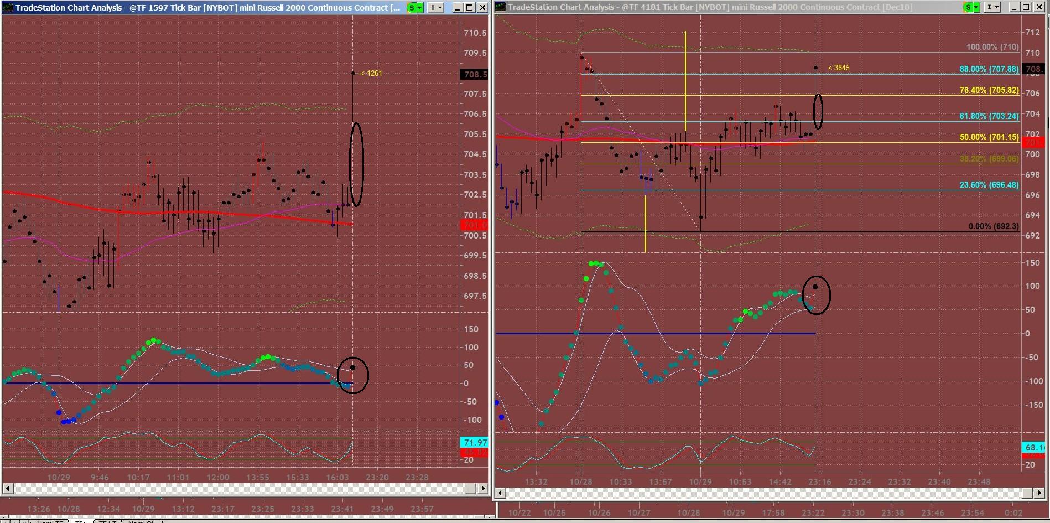Click the 14:42 time axis label

click(x=780, y=481)
